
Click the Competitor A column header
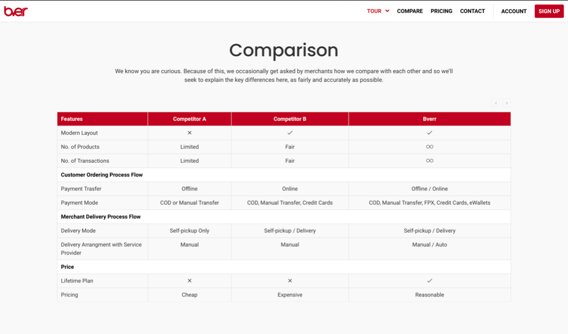190,119
